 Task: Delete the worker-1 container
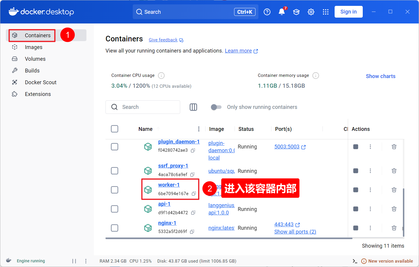coord(394,190)
